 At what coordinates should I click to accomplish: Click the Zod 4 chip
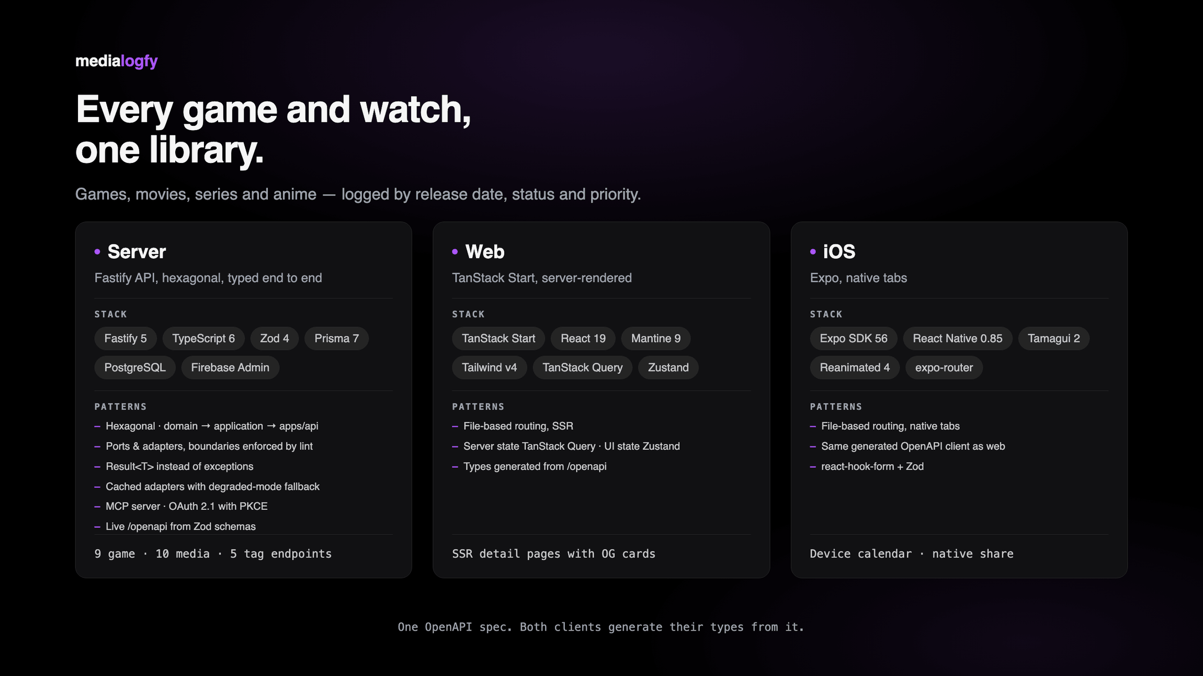click(275, 339)
